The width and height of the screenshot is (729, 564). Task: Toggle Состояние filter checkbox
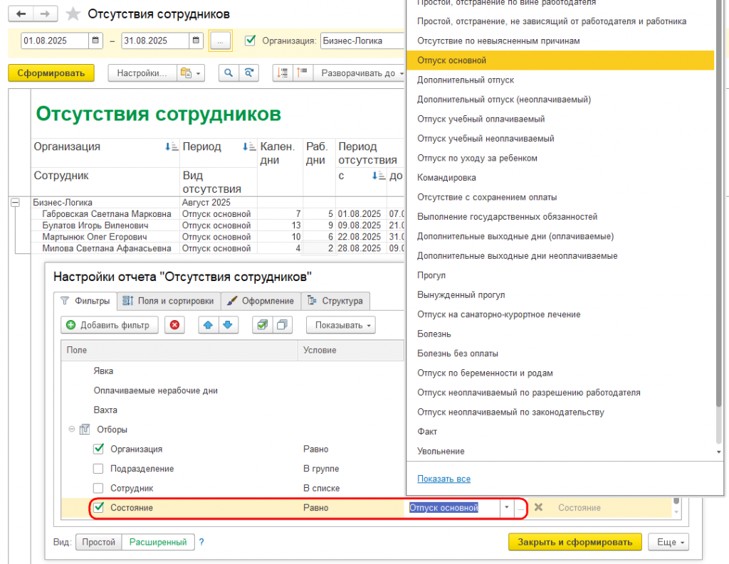pyautogui.click(x=98, y=507)
